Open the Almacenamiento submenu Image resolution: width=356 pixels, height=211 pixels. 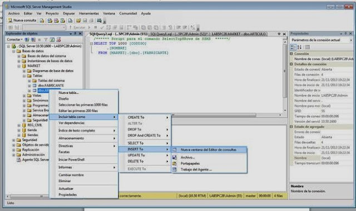coord(83,138)
